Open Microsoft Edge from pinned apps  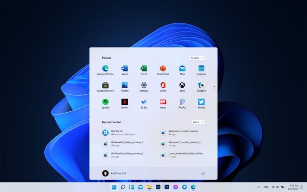point(105,70)
